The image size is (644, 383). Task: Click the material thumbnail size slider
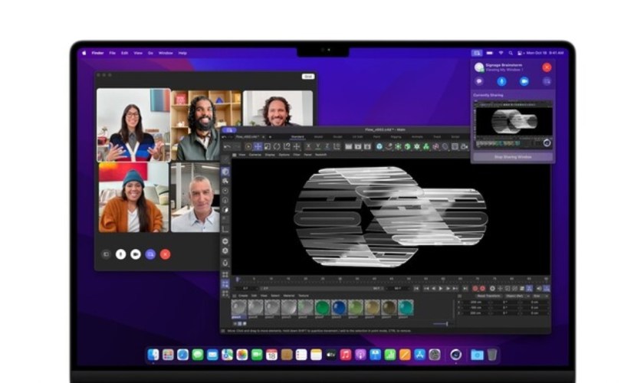tap(440, 324)
